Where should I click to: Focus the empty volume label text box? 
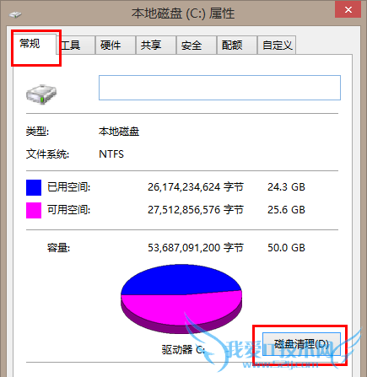coord(219,88)
